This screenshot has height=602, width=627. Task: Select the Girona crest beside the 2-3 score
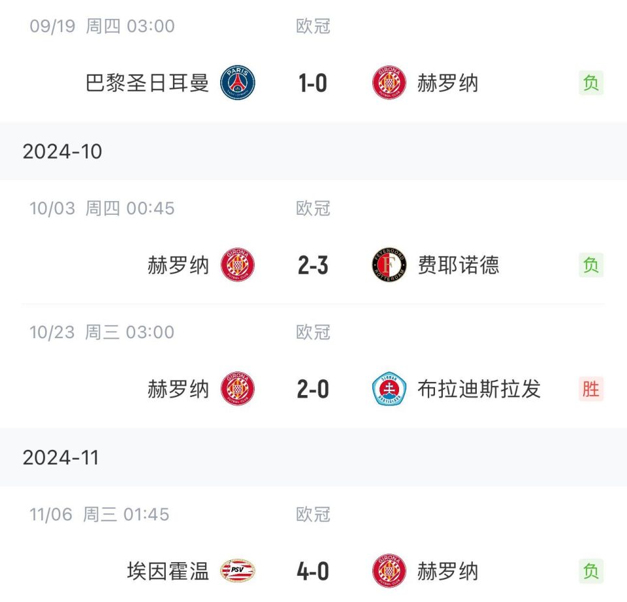239,265
